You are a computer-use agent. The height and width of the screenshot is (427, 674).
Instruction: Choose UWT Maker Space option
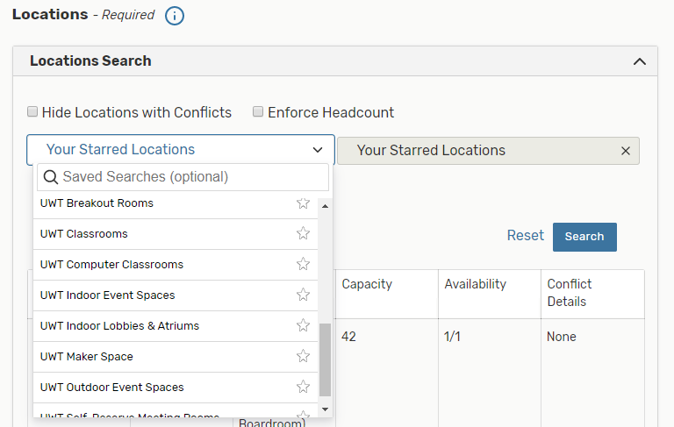(87, 357)
